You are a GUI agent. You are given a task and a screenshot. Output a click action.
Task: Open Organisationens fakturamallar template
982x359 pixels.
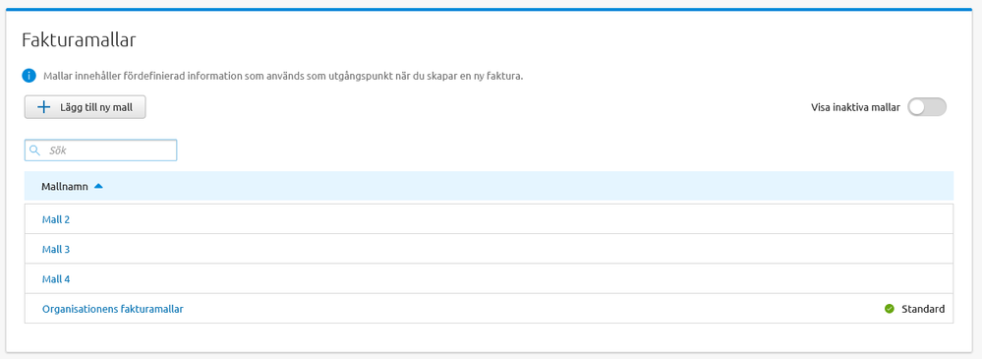pos(113,309)
